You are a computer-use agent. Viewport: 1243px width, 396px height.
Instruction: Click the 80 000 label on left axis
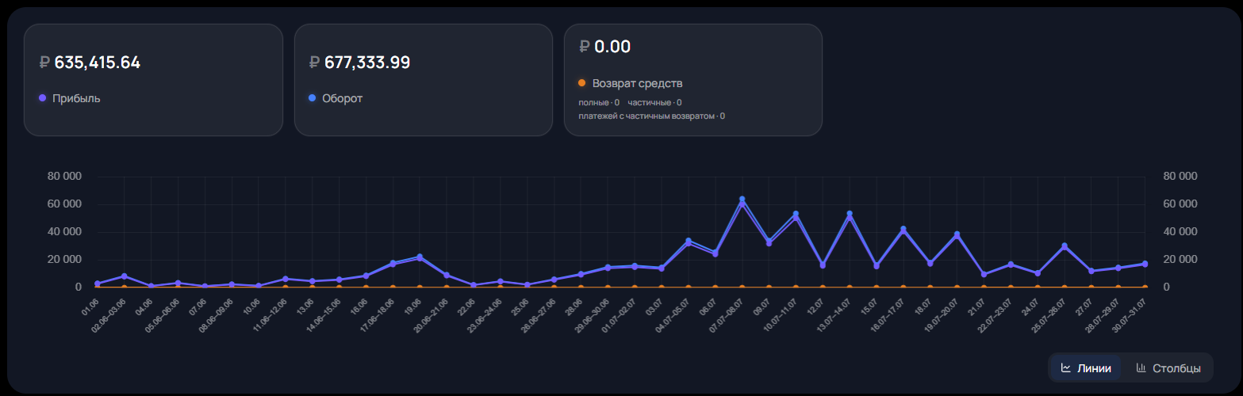(x=64, y=176)
